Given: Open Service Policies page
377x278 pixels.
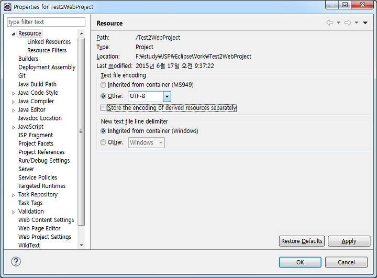Looking at the screenshot, I should point(38,177).
